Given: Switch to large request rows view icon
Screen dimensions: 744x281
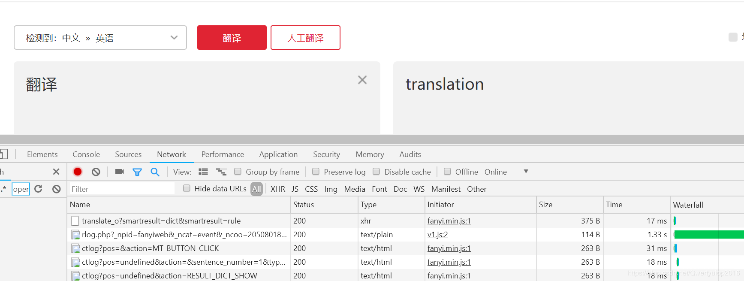Looking at the screenshot, I should point(203,172).
